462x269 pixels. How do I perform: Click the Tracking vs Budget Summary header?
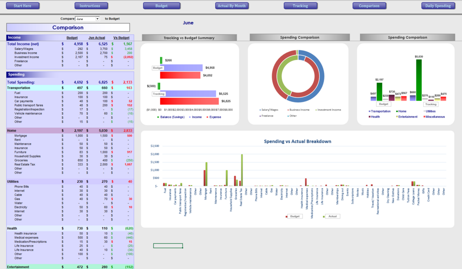point(189,38)
